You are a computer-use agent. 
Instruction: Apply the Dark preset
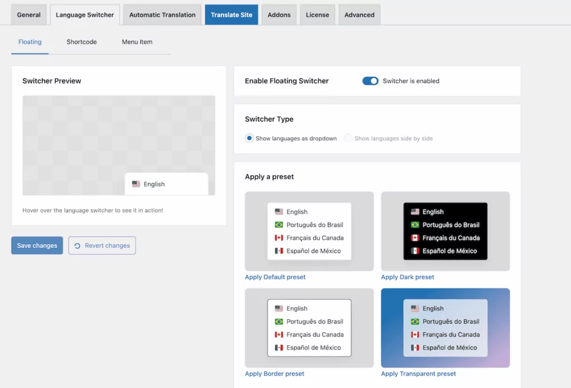point(409,277)
